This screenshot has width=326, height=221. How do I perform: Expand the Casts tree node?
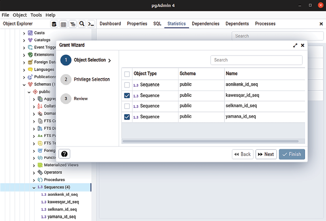click(x=24, y=33)
